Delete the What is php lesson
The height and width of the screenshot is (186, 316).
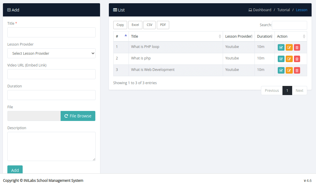tap(297, 59)
